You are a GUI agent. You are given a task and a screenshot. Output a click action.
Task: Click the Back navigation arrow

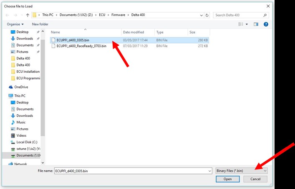pos(8,15)
